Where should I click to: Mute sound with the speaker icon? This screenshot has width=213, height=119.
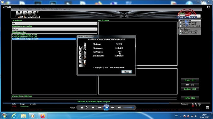[120, 108]
